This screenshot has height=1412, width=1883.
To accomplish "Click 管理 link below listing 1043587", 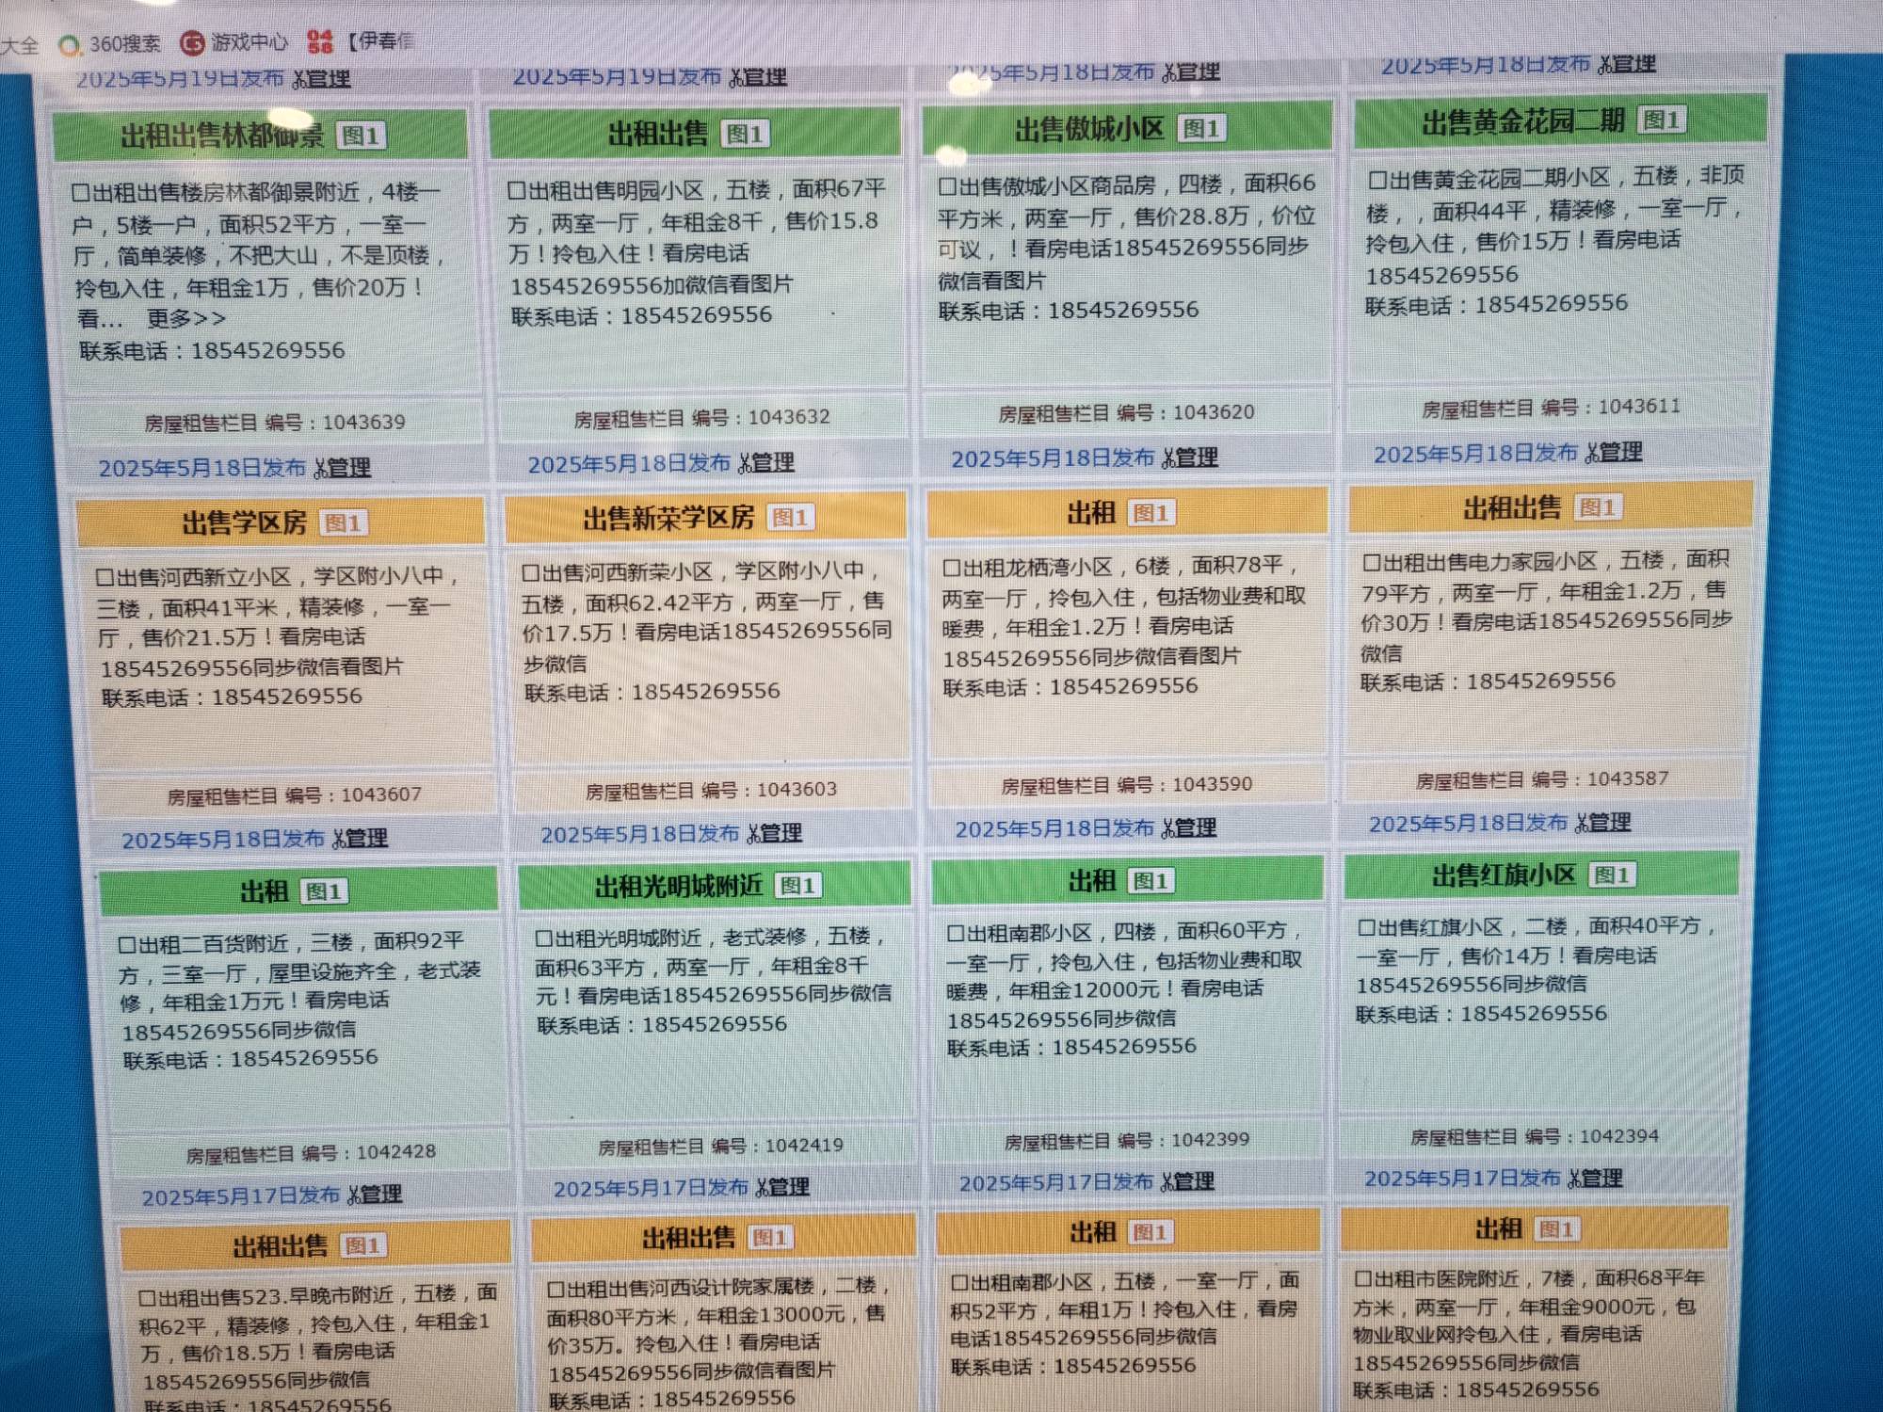I will (1603, 823).
